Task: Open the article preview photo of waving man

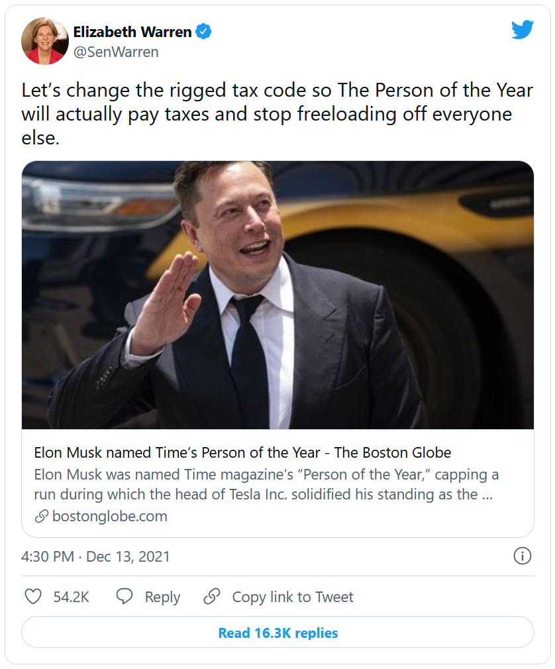Action: pos(277,295)
